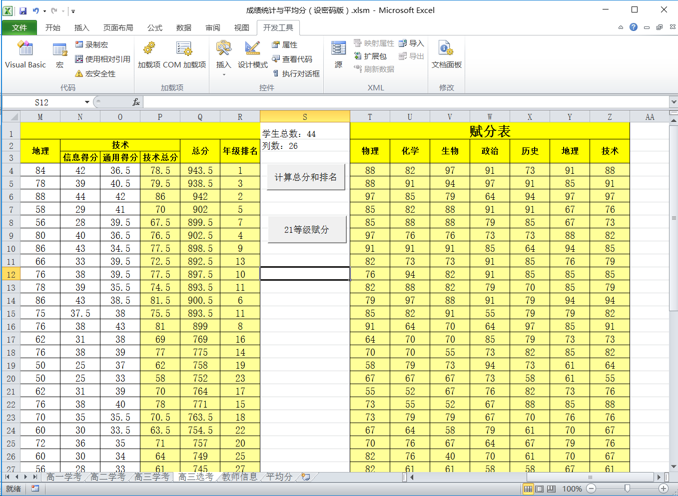Click the macro recording status bar icon
This screenshot has height=496, width=678.
[x=35, y=489]
